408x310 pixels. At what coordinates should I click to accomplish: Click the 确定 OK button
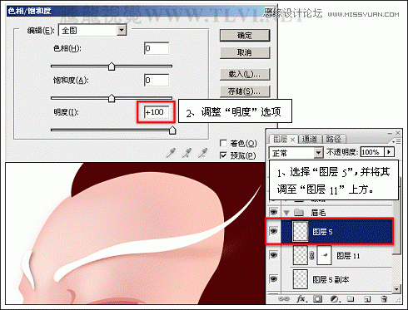245,36
